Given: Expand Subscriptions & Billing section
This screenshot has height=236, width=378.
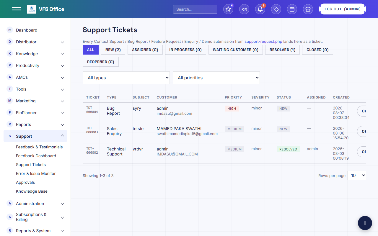Looking at the screenshot, I should 35,217.
